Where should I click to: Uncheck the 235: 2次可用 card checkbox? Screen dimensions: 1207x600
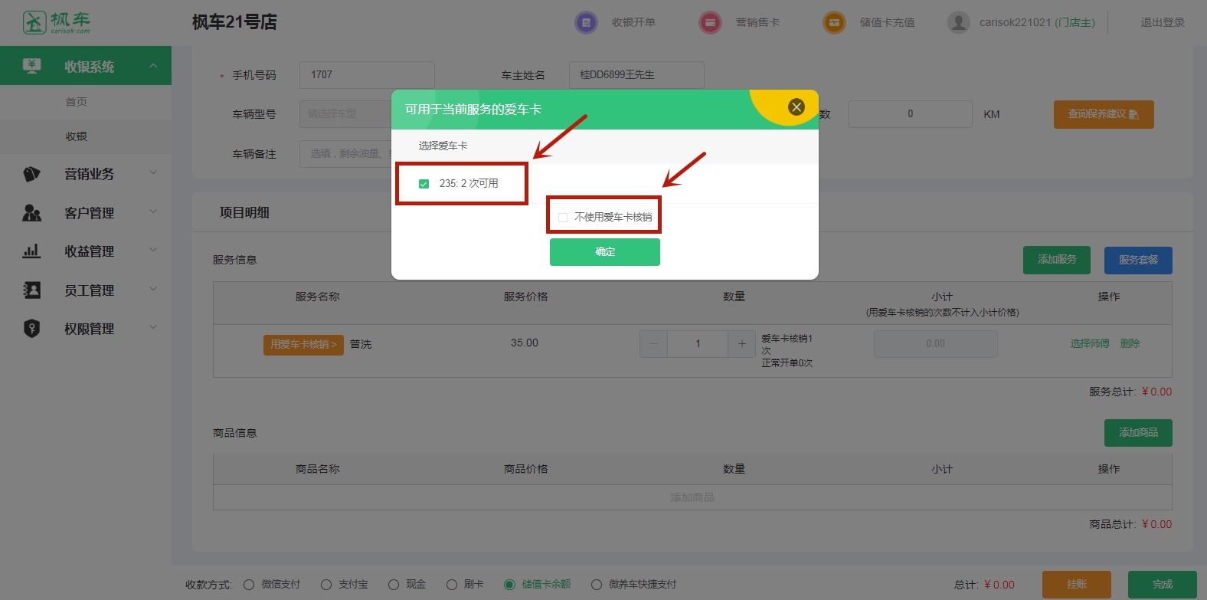pos(424,184)
